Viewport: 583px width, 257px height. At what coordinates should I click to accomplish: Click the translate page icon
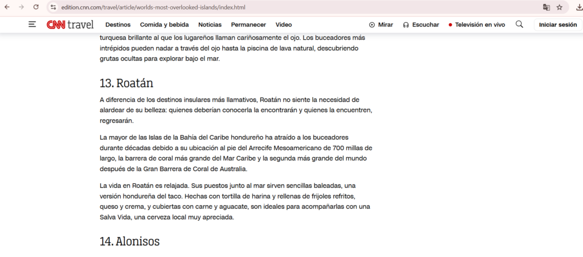pyautogui.click(x=546, y=7)
